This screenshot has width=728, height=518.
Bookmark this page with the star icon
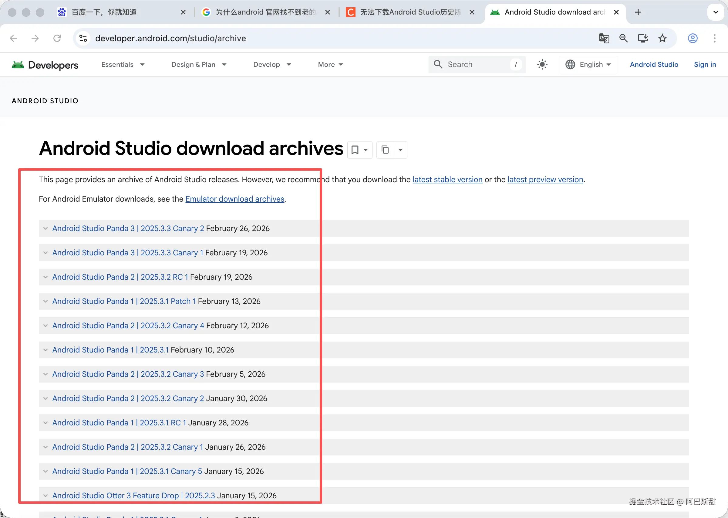662,38
